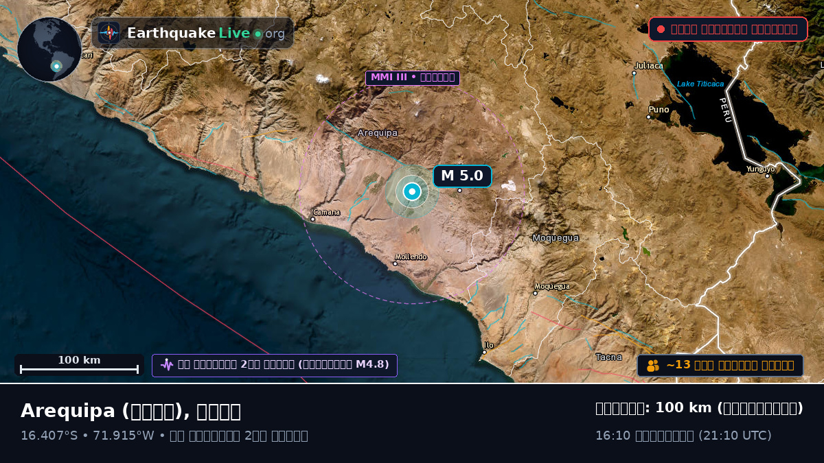Click the red dot in the top-right status pill

tap(661, 29)
